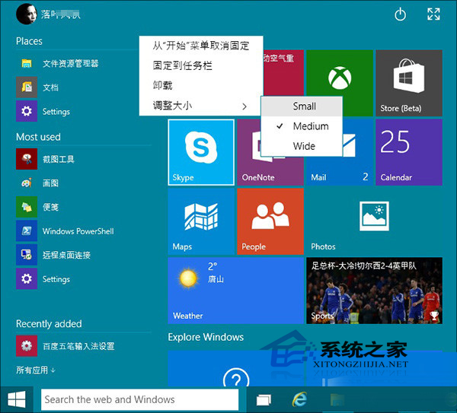Launch 画图 Paint
This screenshot has width=457, height=413.
point(83,183)
